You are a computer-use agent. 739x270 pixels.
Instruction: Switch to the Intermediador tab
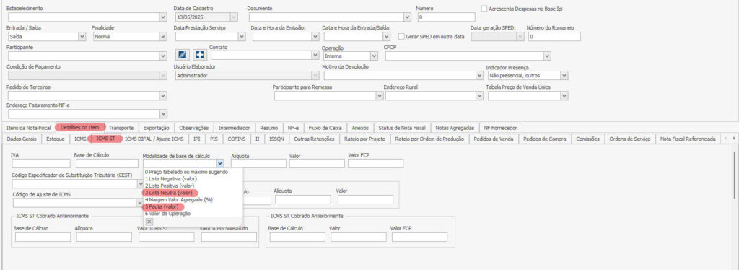click(235, 128)
